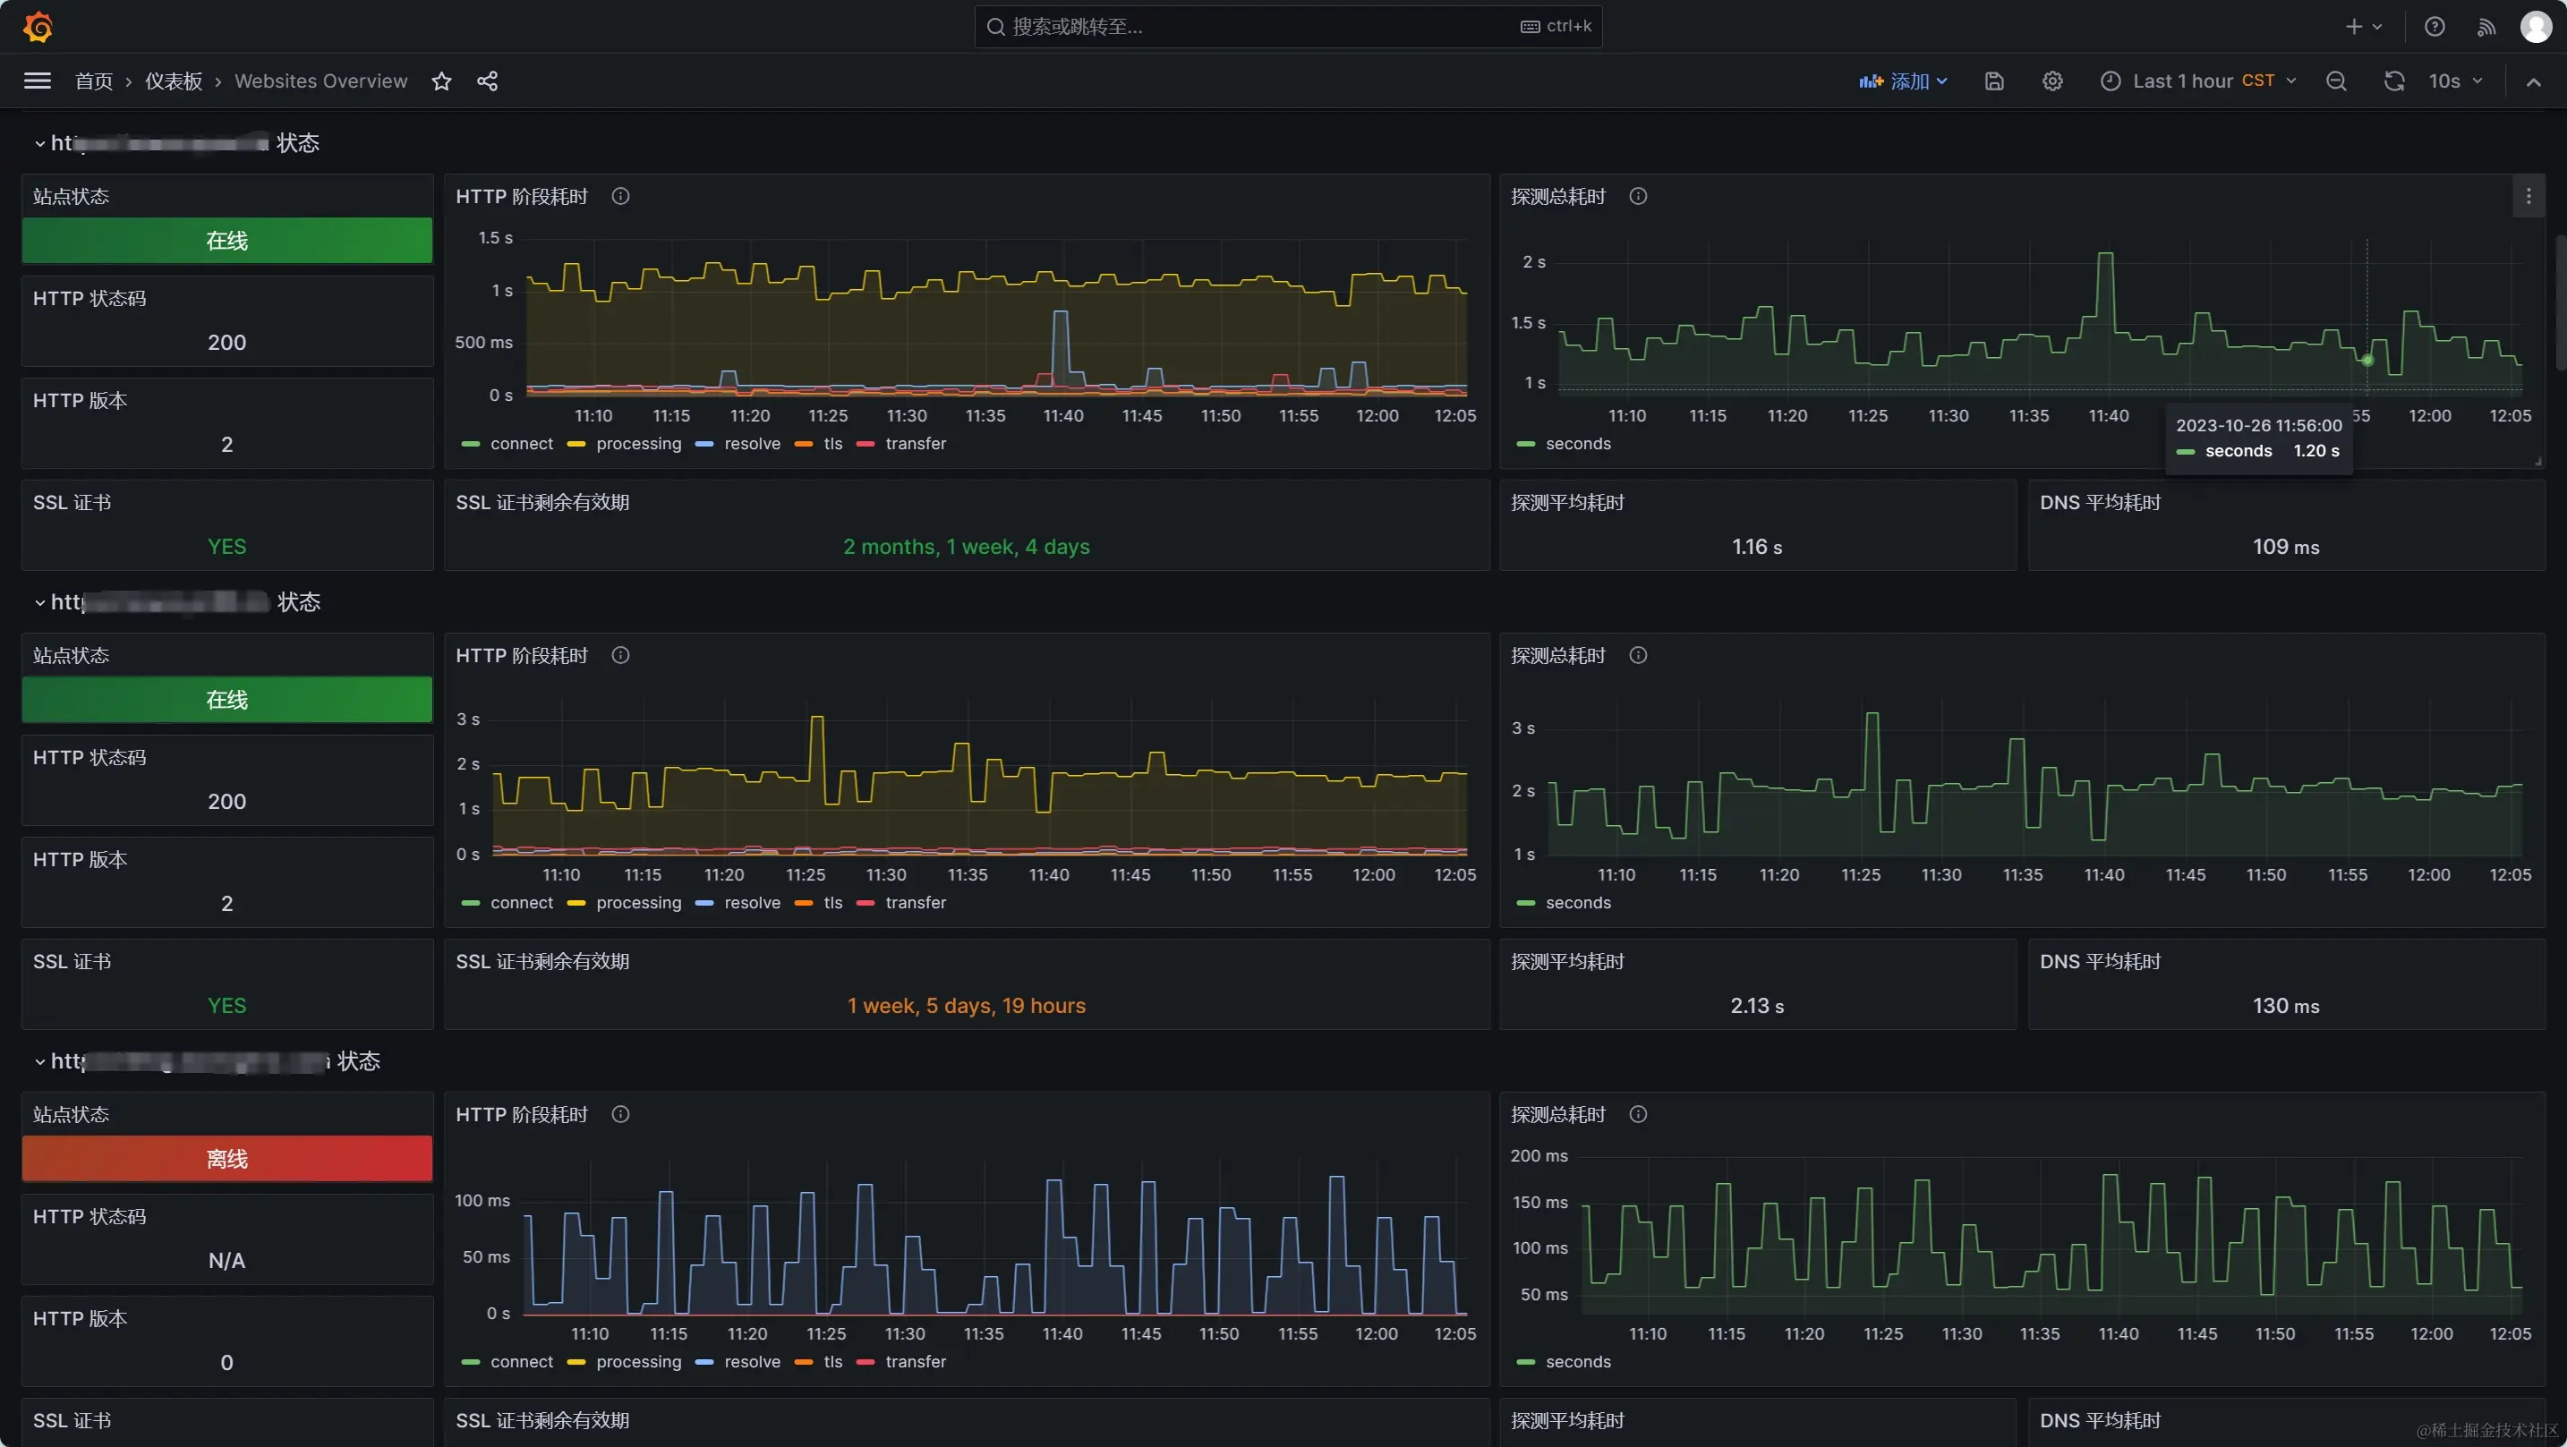Open dashboard settings gear
The image size is (2567, 1447).
point(2051,81)
